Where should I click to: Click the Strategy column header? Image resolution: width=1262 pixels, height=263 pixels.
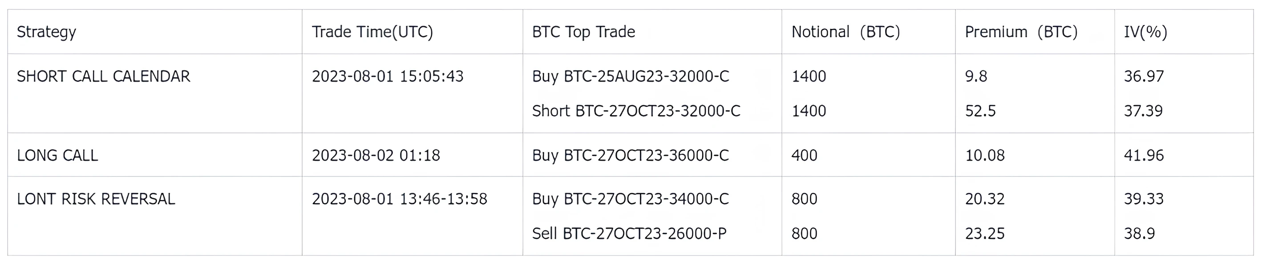(47, 32)
